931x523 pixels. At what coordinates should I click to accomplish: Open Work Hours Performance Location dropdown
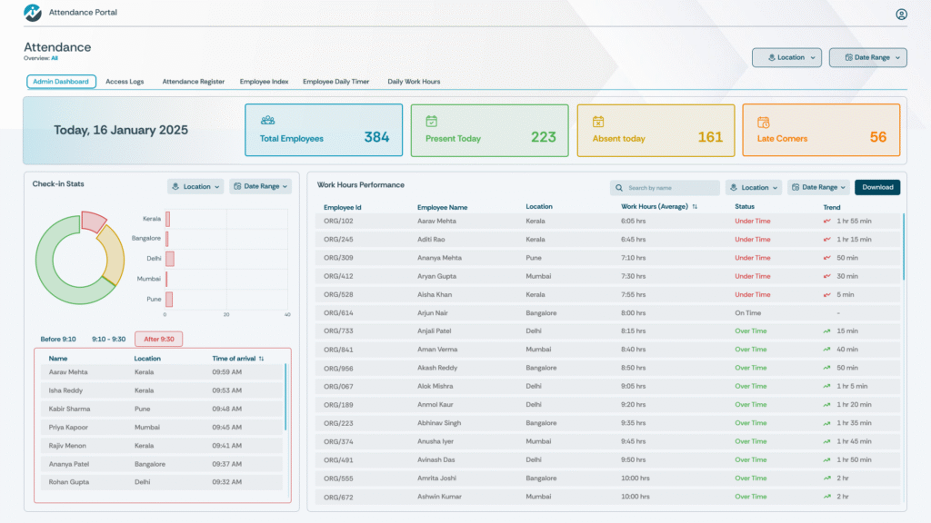[x=754, y=187]
